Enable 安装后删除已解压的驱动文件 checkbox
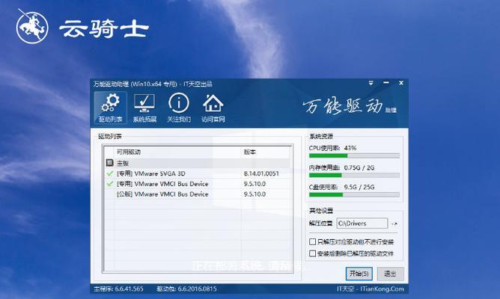500x299 pixels. point(313,253)
